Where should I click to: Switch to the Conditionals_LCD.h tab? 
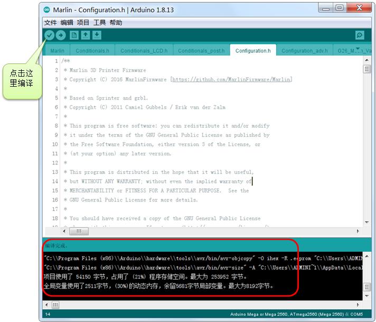144,51
